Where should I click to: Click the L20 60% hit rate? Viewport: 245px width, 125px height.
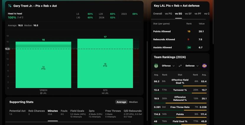tap(107, 14)
